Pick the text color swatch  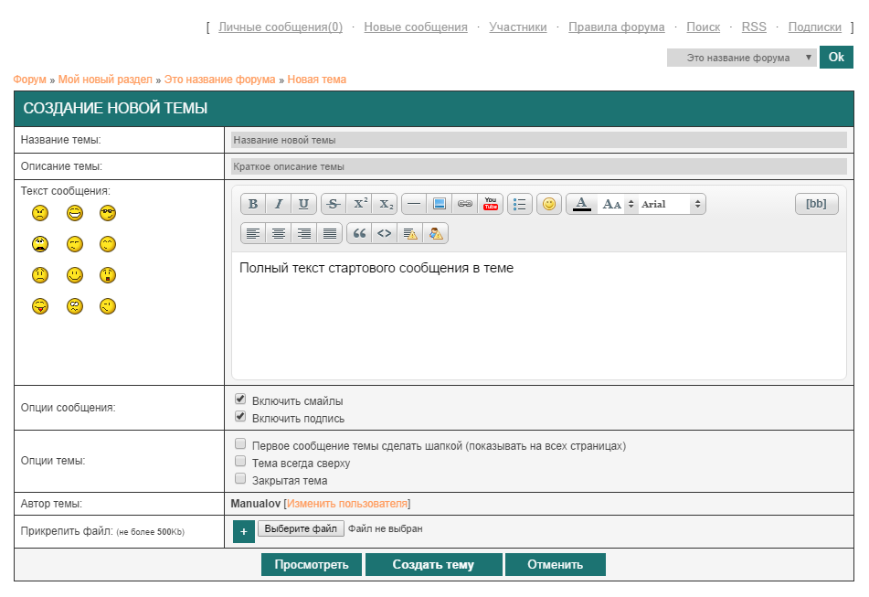[x=581, y=204]
